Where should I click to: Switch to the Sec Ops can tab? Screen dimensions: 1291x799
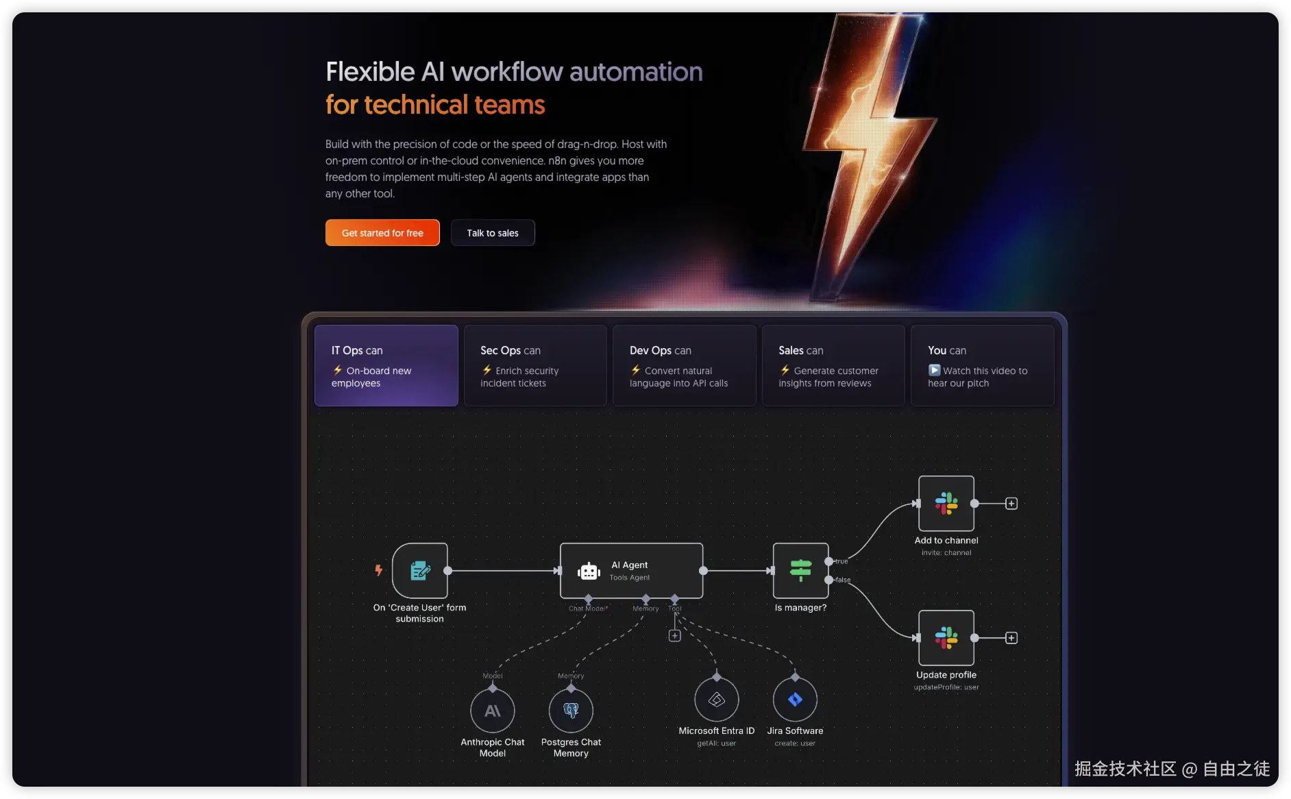pos(535,366)
